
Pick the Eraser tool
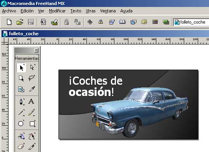point(21,146)
